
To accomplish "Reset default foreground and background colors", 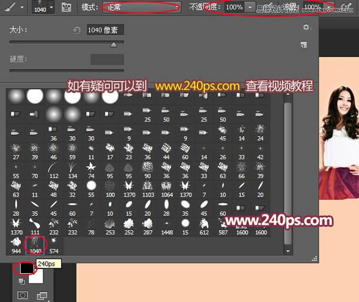I will point(22,282).
